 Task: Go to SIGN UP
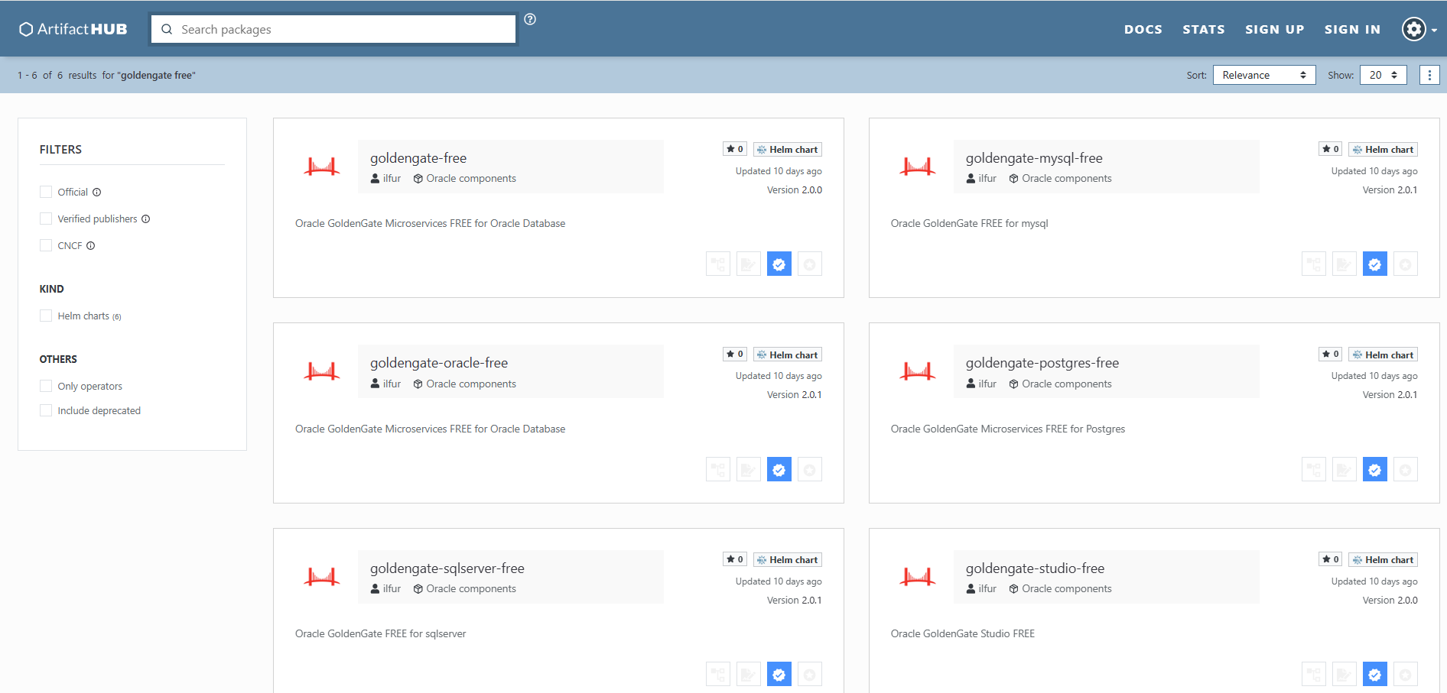coord(1275,29)
